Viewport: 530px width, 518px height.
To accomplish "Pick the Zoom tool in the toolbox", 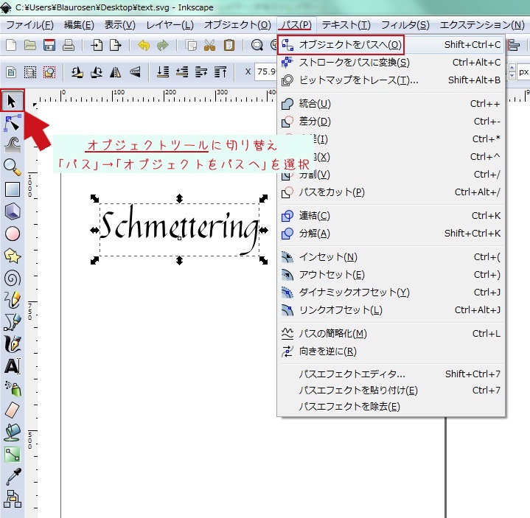I will 12,167.
